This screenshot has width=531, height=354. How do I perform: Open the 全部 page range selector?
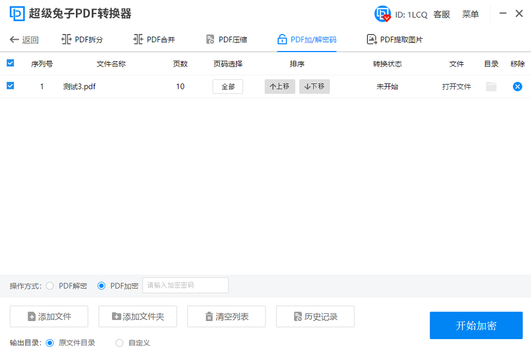pyautogui.click(x=227, y=86)
